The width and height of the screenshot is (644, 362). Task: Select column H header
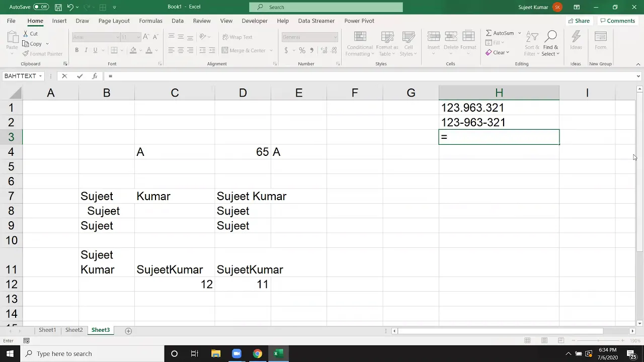click(x=499, y=93)
